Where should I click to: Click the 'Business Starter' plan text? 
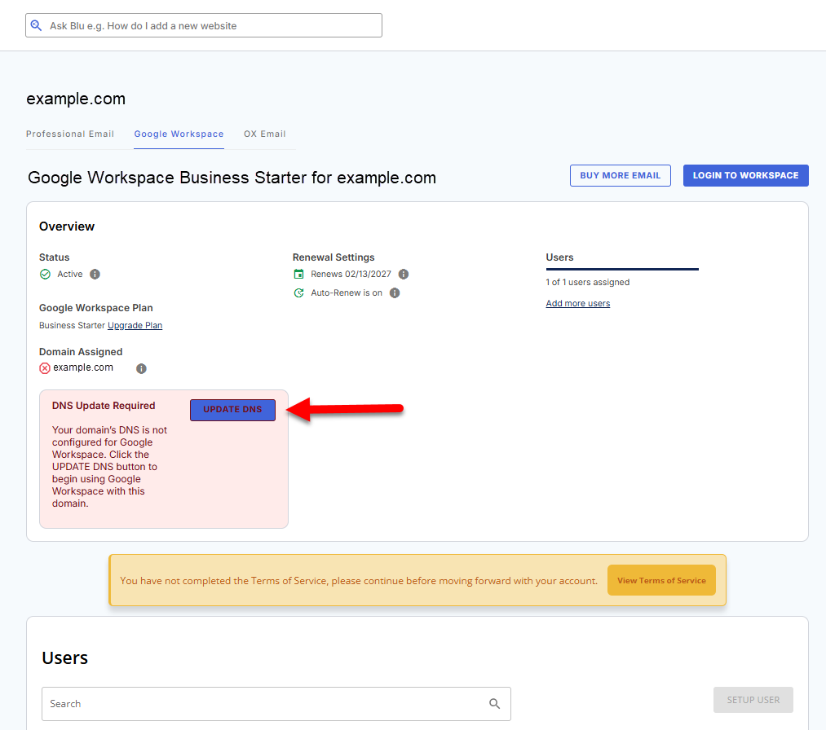click(x=73, y=325)
